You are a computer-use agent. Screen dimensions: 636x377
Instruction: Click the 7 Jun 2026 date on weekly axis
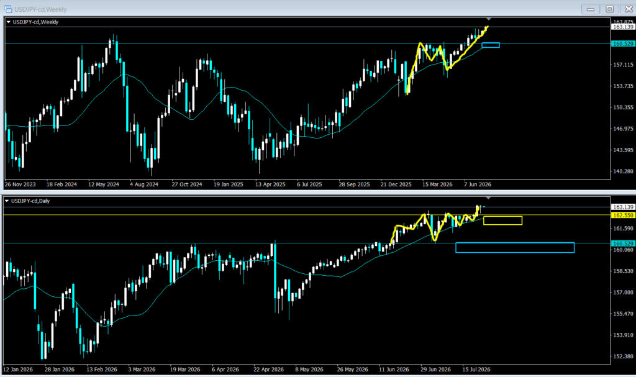tap(478, 184)
